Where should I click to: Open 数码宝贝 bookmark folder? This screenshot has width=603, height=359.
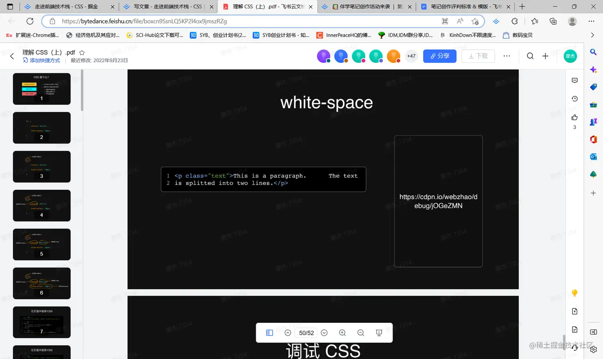point(518,35)
